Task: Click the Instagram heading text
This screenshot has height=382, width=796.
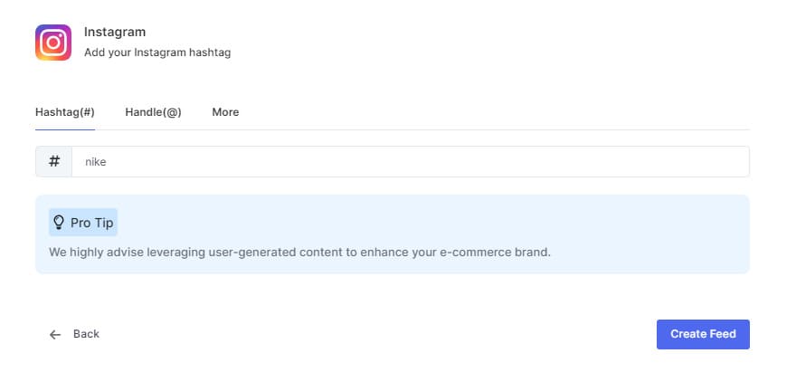Action: click(x=115, y=33)
